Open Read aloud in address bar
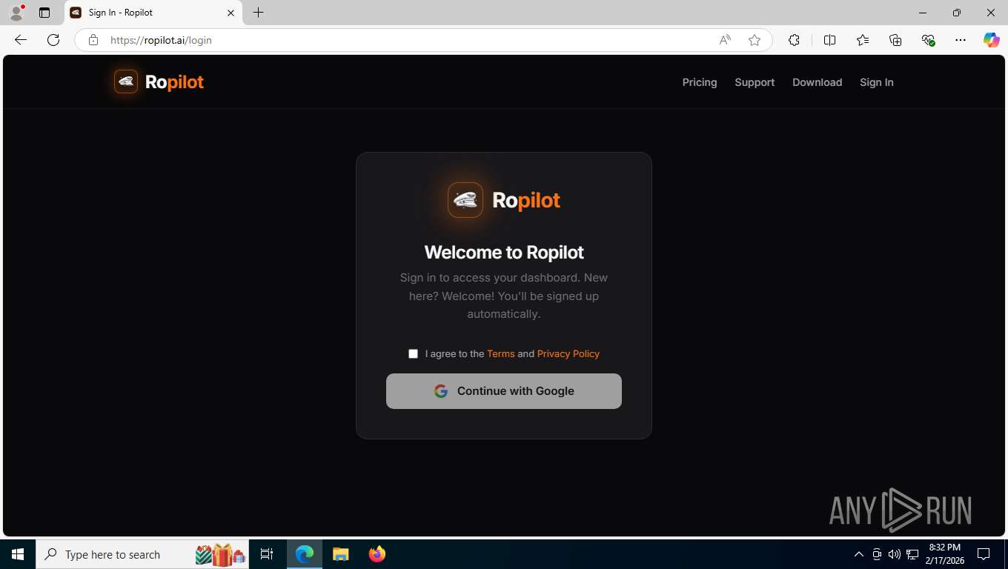Image resolution: width=1008 pixels, height=569 pixels. pos(725,40)
